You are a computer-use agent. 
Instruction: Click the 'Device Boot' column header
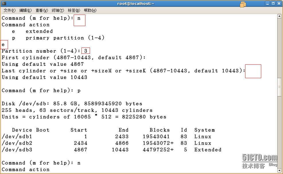coord(31,130)
